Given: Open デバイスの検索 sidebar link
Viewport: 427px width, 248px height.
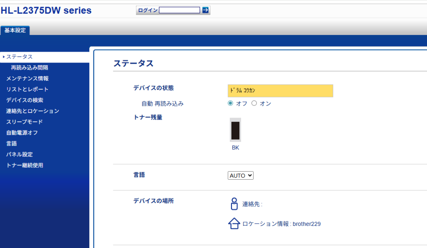Looking at the screenshot, I should tap(25, 100).
